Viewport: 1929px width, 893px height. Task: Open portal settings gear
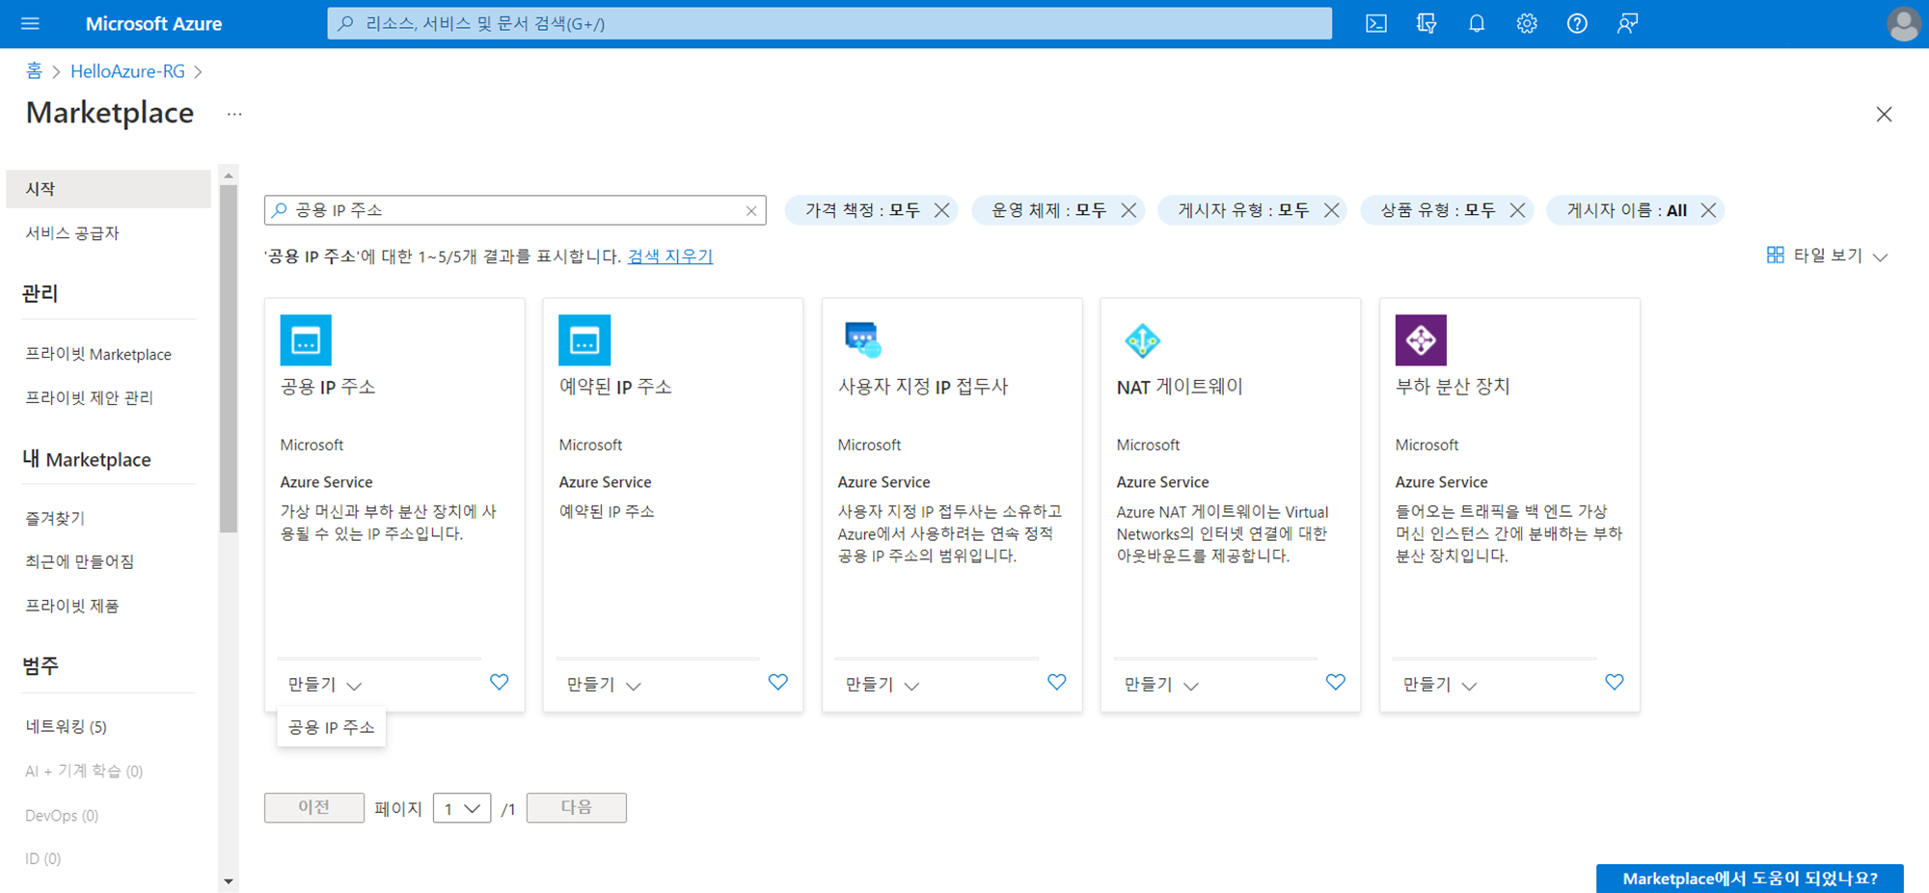[x=1527, y=23]
